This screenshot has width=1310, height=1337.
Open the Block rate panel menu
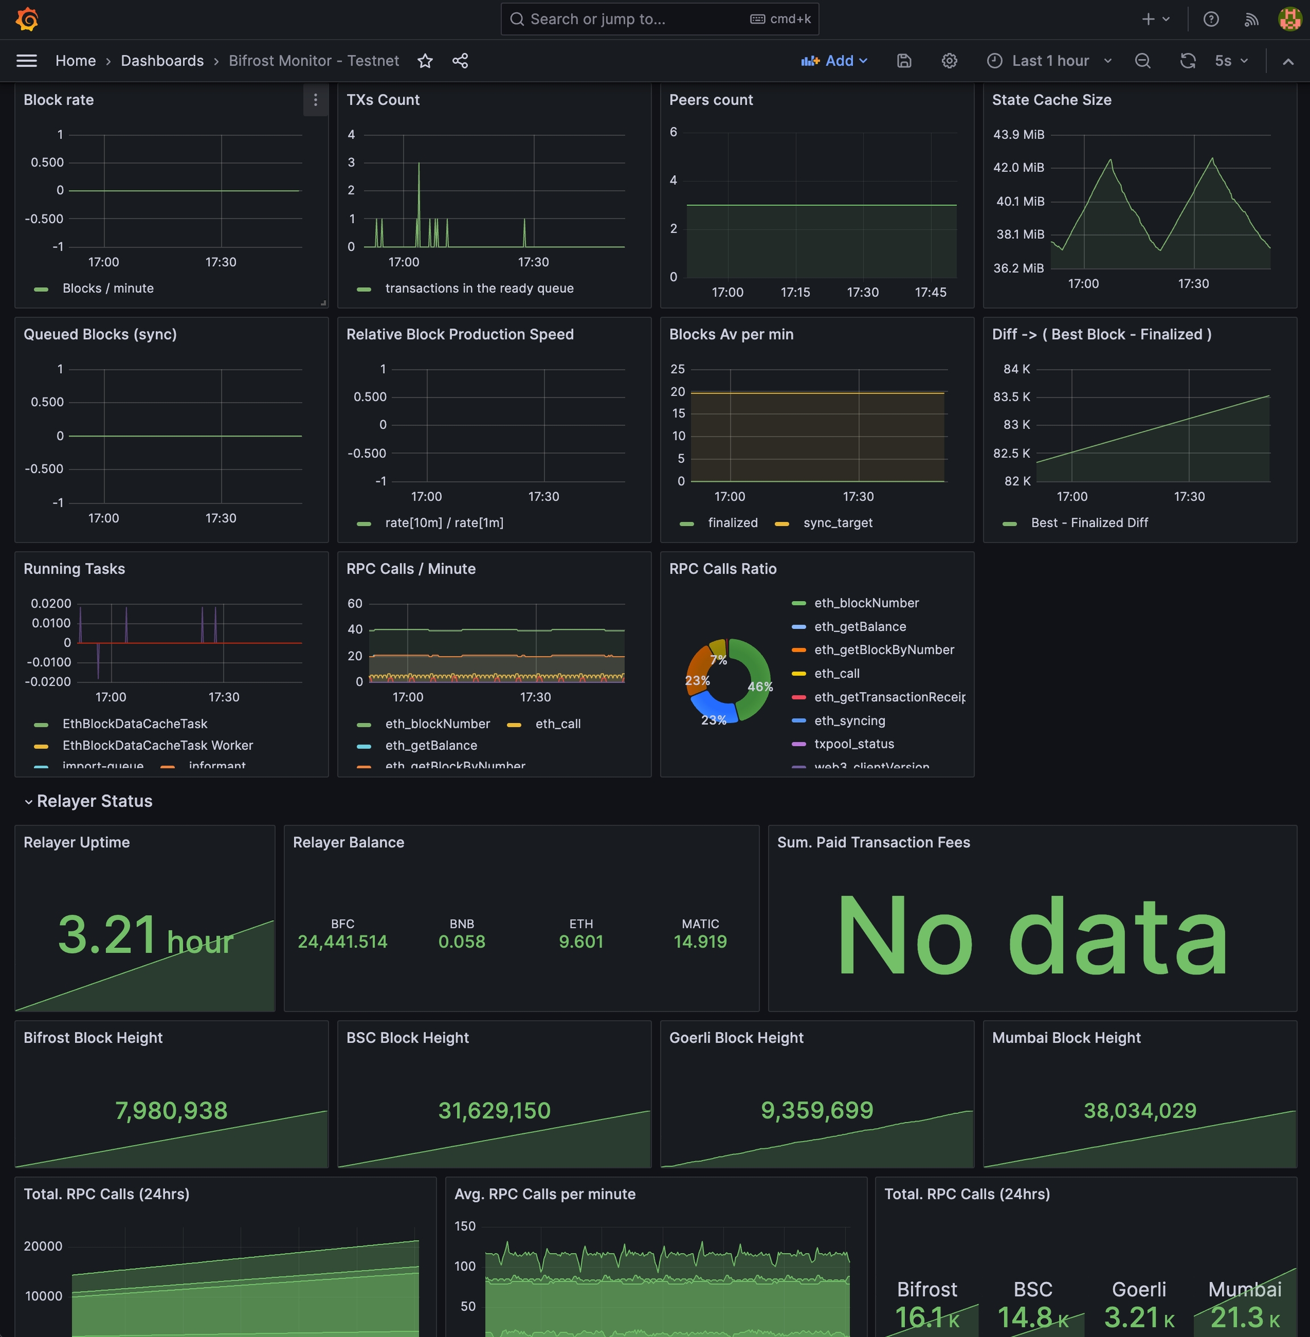(x=316, y=100)
